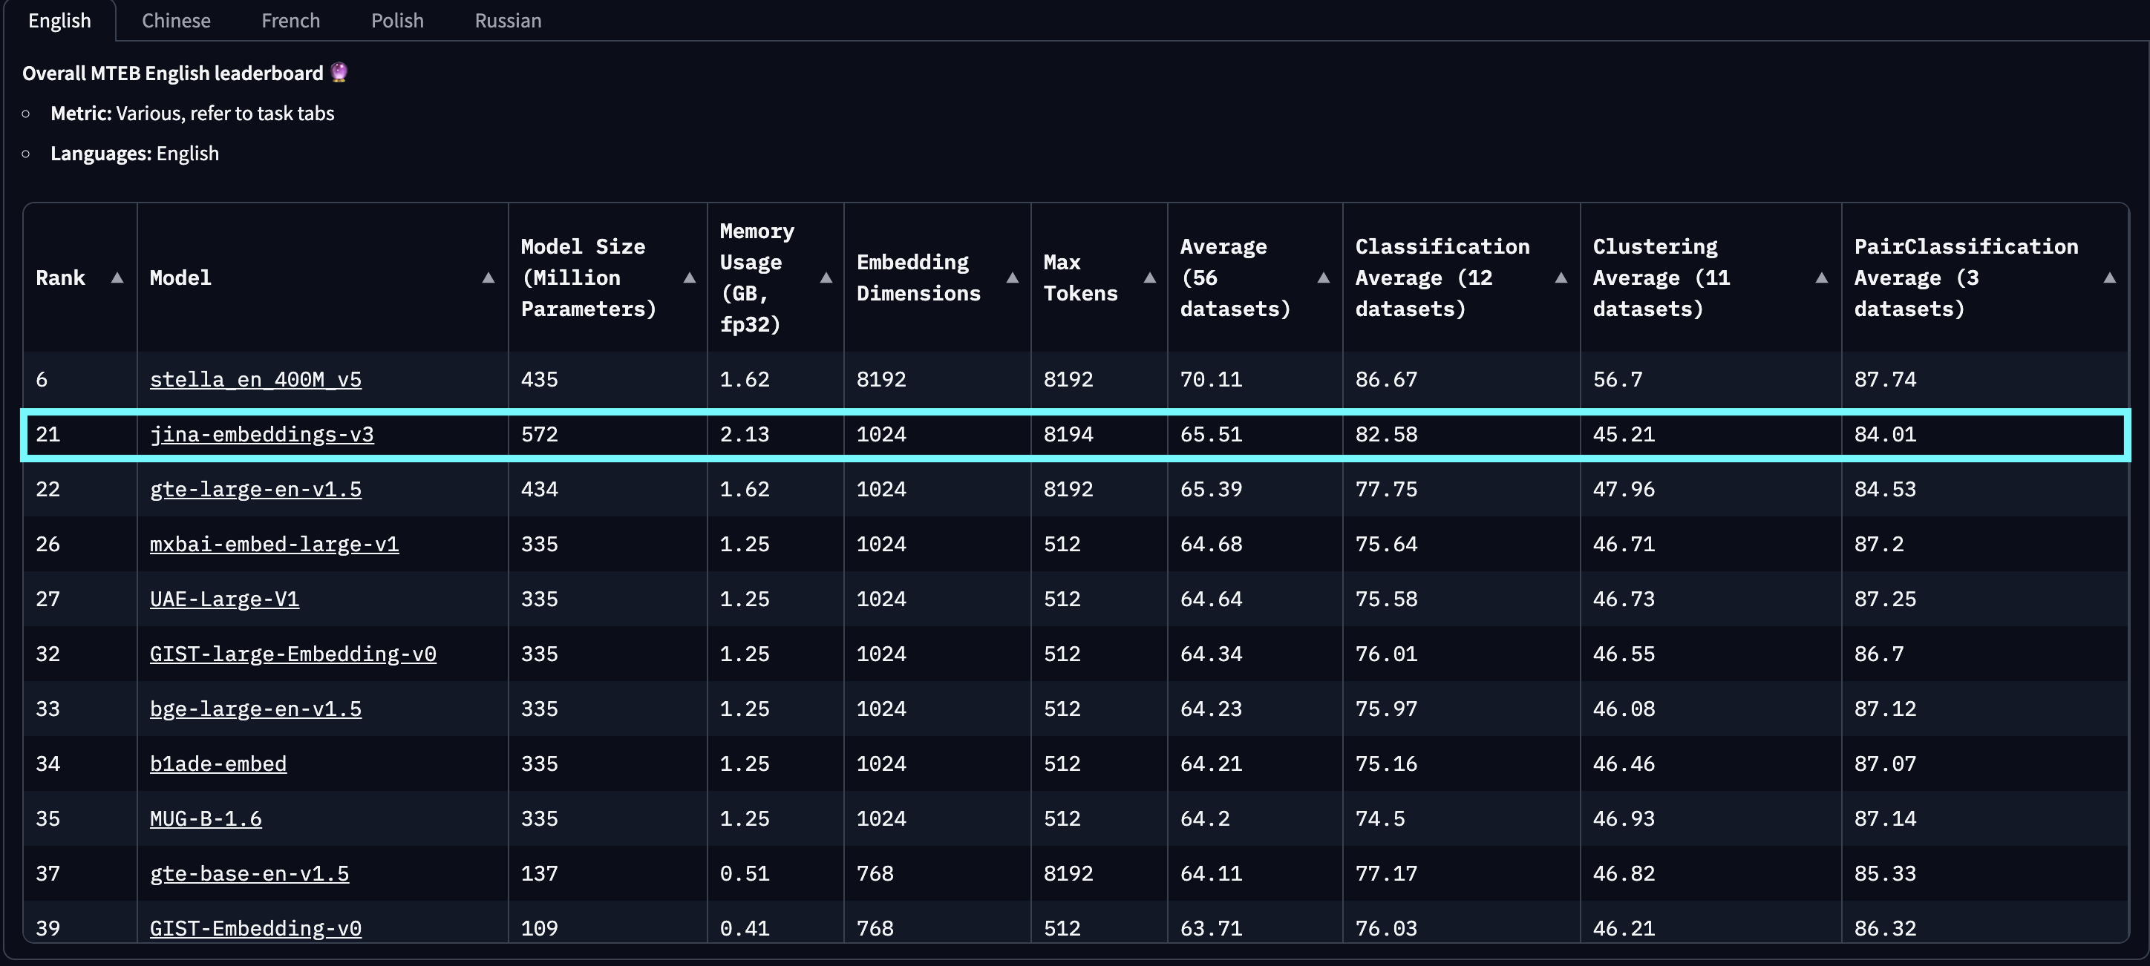
Task: Click the Overall MTEB English leaderboard title
Action: (x=186, y=73)
